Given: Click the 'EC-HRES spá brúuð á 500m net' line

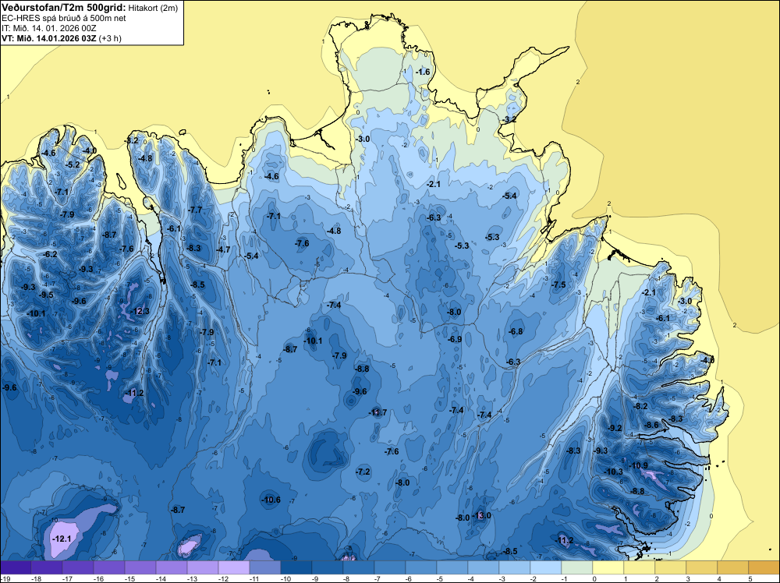Looking at the screenshot, I should coord(64,19).
